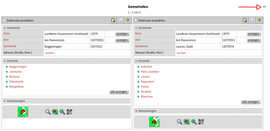This screenshot has height=131, width=270.
Task: Click the grid layout icon at top right
Action: coord(264,7)
